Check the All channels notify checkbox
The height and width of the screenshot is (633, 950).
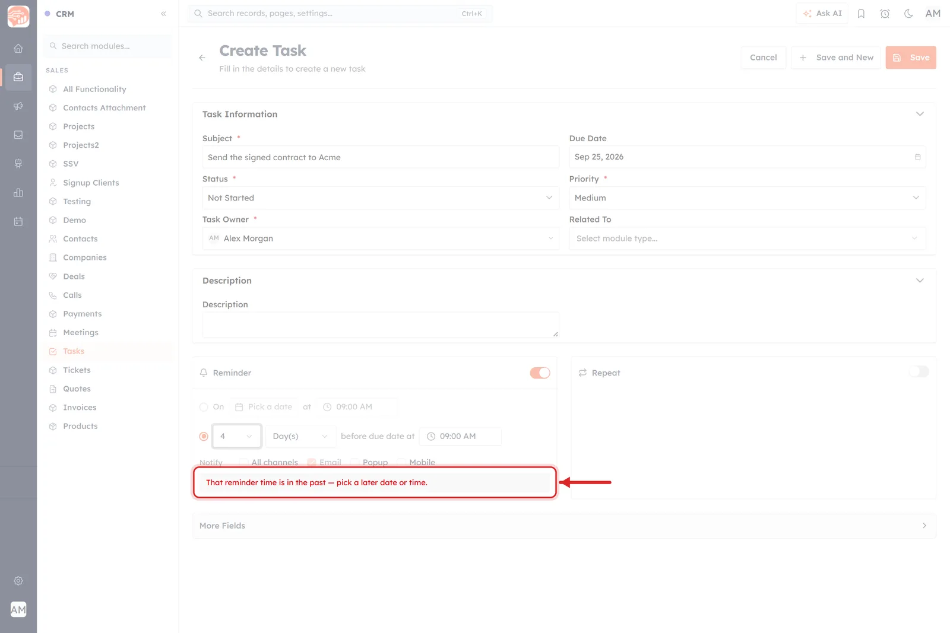[243, 462]
